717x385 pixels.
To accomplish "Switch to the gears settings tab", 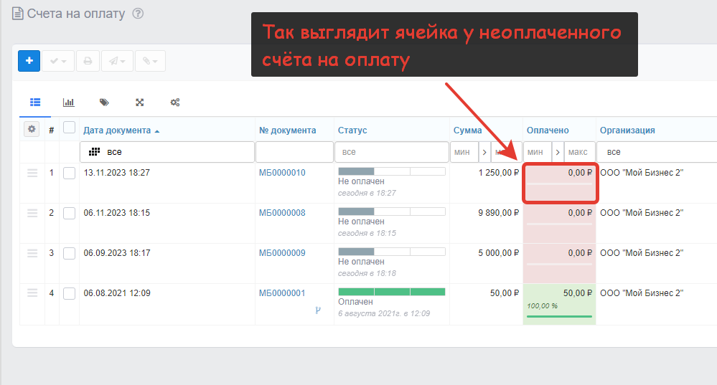I will click(x=175, y=103).
